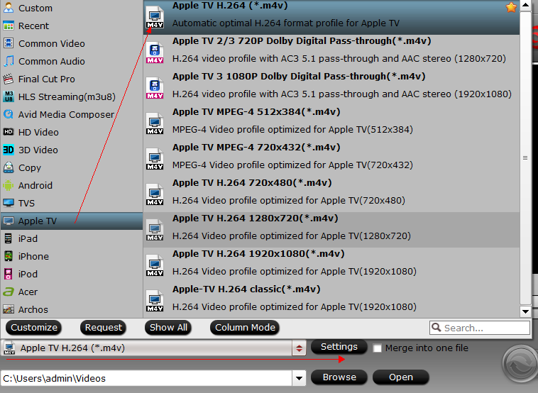The height and width of the screenshot is (393, 538).
Task: Click the Custom category icon
Action: tap(9, 8)
